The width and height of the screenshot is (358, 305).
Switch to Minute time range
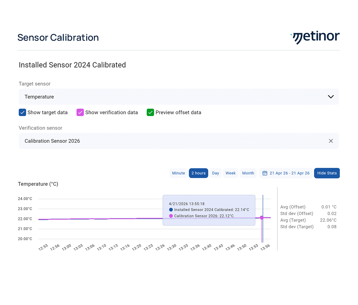point(178,173)
